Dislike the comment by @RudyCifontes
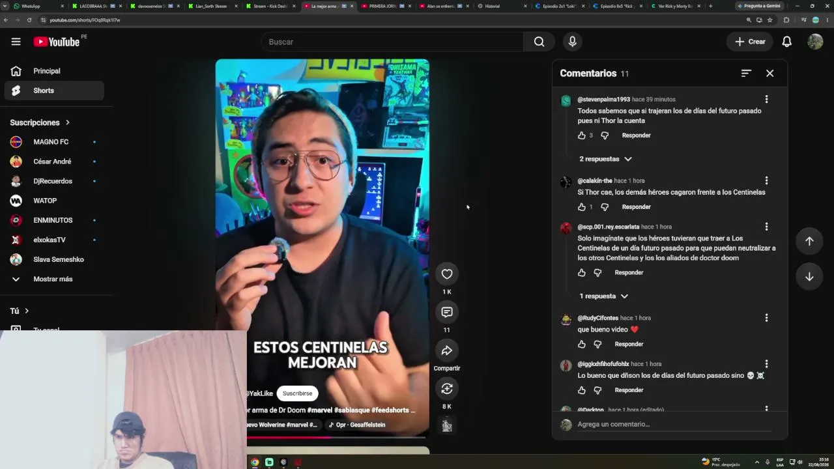 (x=597, y=345)
